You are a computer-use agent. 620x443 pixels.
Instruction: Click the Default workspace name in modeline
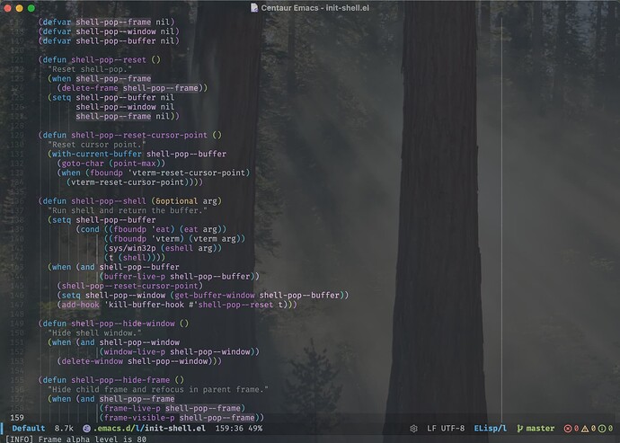[29, 429]
